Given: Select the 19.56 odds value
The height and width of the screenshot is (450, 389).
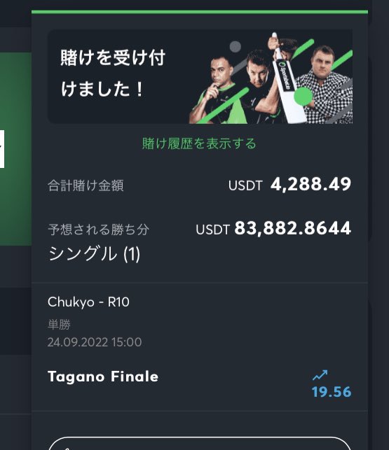Looking at the screenshot, I should [332, 392].
